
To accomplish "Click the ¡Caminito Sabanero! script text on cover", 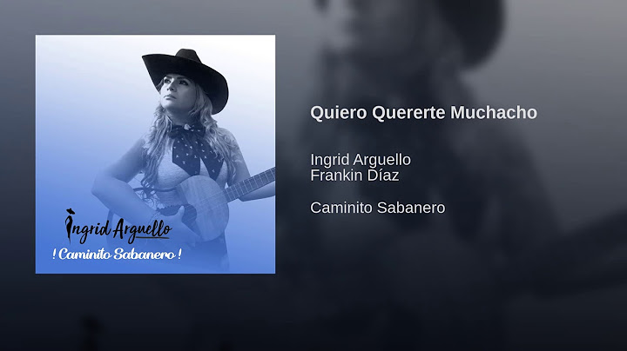I will [x=117, y=254].
